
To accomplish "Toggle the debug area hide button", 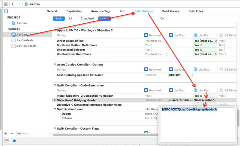I will (6, 141).
